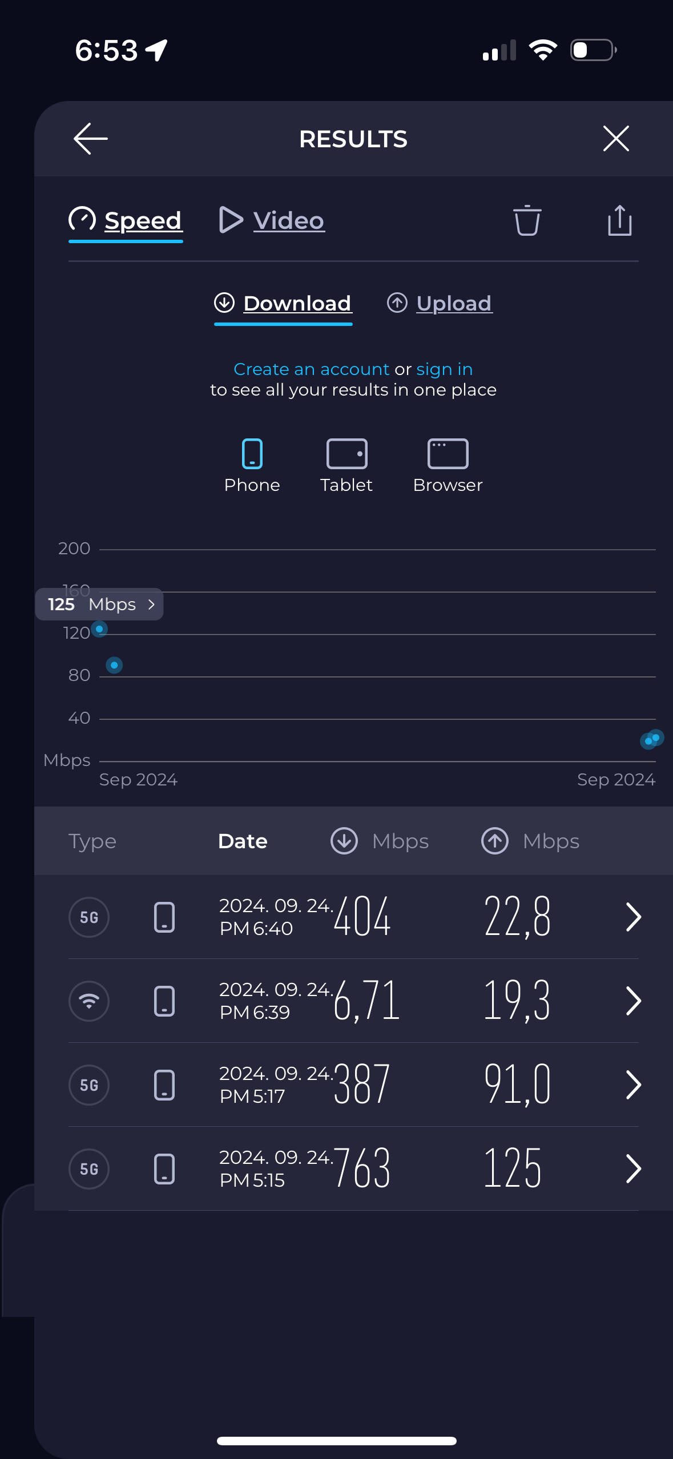This screenshot has height=1459, width=673.
Task: Switch to the Video tab
Action: pos(272,220)
